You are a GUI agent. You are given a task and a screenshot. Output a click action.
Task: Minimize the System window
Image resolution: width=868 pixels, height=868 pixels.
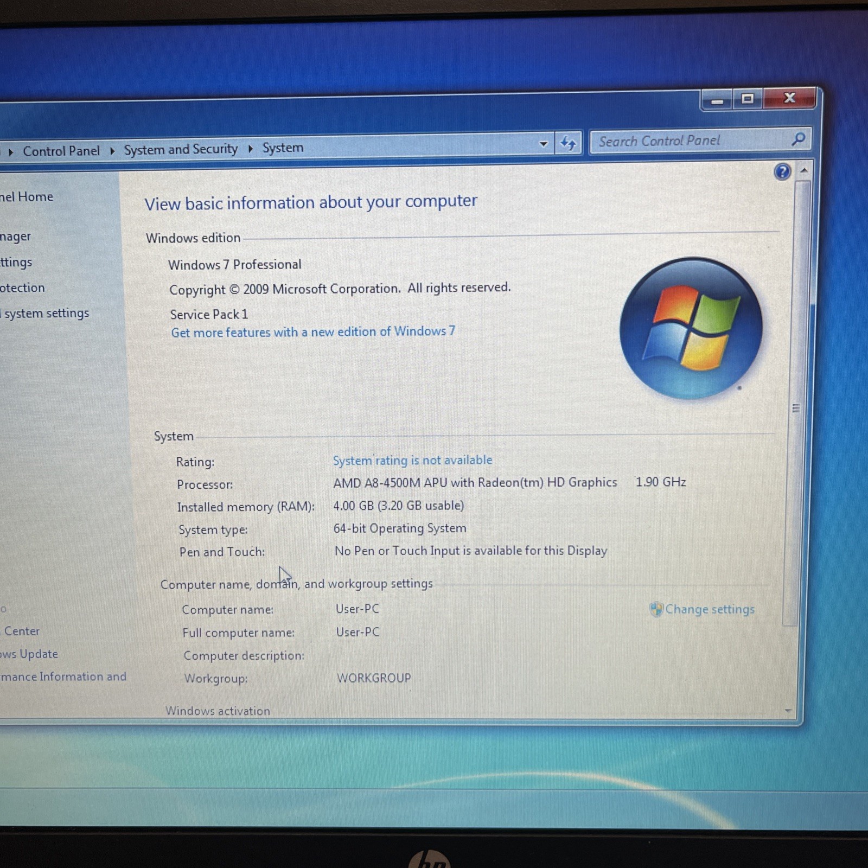(x=717, y=100)
